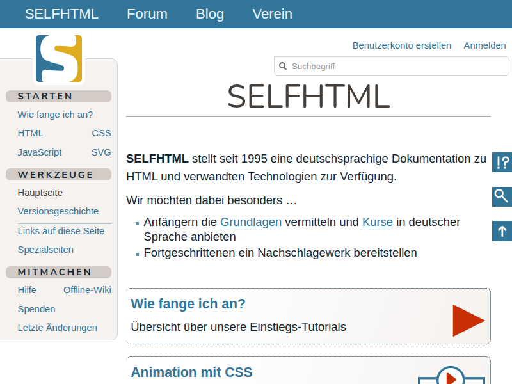The height and width of the screenshot is (384, 512).
Task: Open the help '!?' side button
Action: pyautogui.click(x=502, y=163)
